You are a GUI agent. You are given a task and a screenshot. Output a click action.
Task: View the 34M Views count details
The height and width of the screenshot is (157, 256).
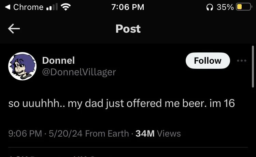[158, 134]
